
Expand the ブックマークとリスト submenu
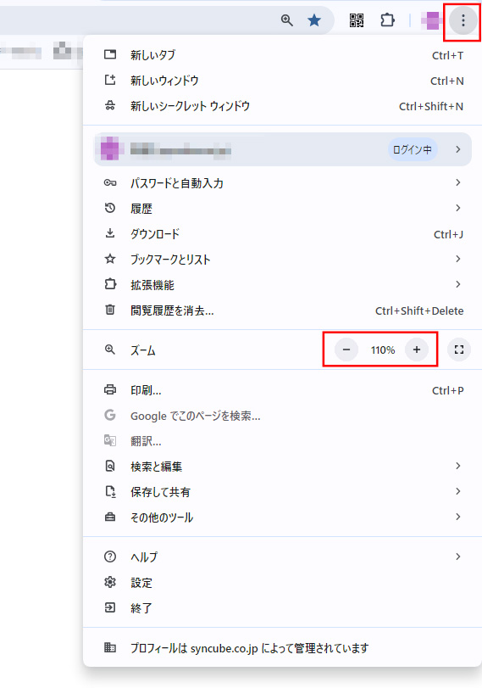click(x=283, y=260)
